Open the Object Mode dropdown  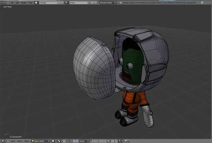41,141
